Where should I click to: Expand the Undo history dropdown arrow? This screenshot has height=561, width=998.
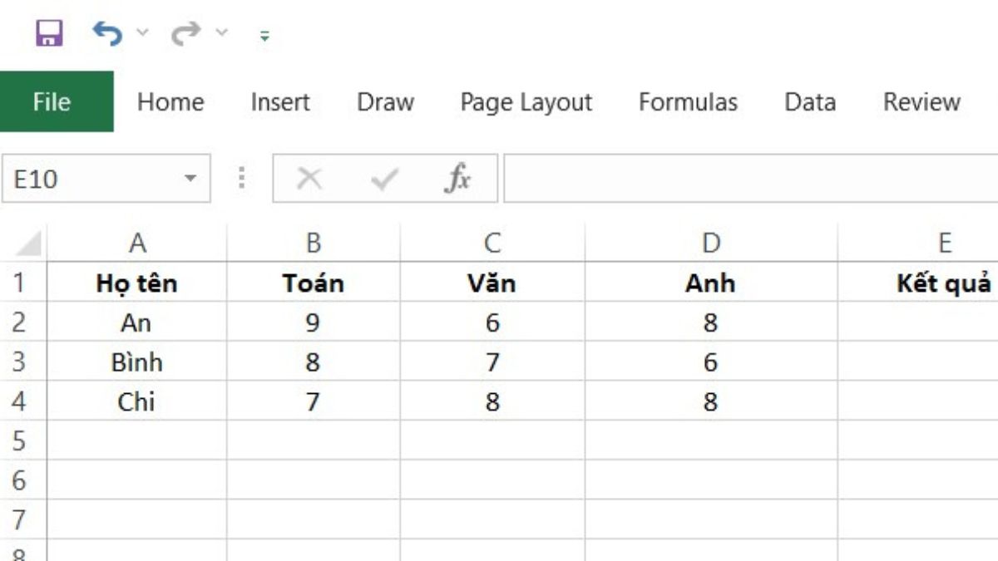pyautogui.click(x=142, y=34)
